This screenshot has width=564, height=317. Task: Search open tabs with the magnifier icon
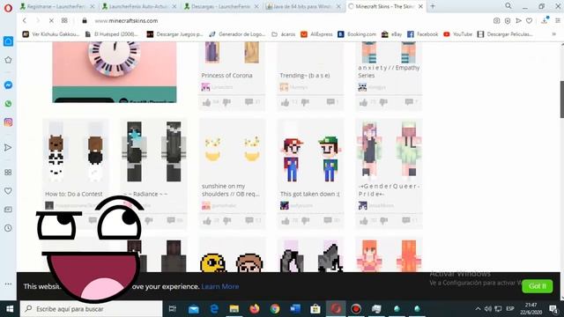pyautogui.click(x=508, y=6)
